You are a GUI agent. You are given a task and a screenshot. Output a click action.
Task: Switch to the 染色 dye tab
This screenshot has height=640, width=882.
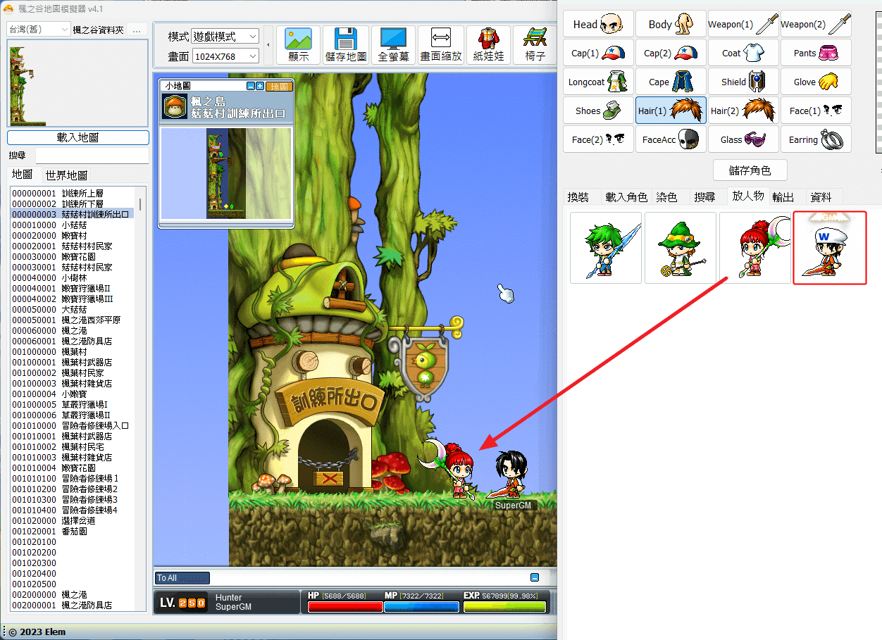click(666, 197)
